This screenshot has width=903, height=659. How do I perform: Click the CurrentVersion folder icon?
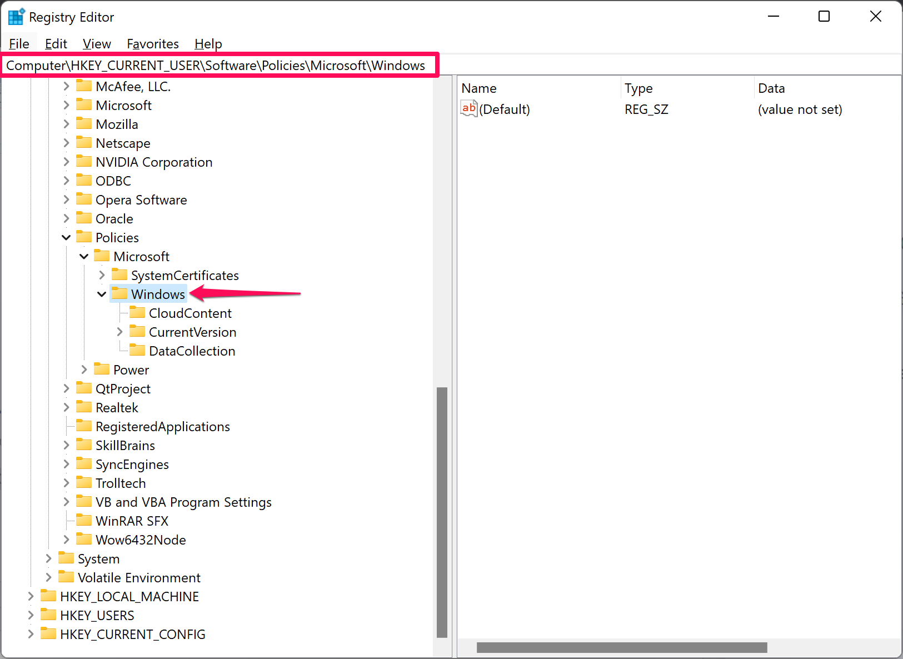[x=137, y=331]
